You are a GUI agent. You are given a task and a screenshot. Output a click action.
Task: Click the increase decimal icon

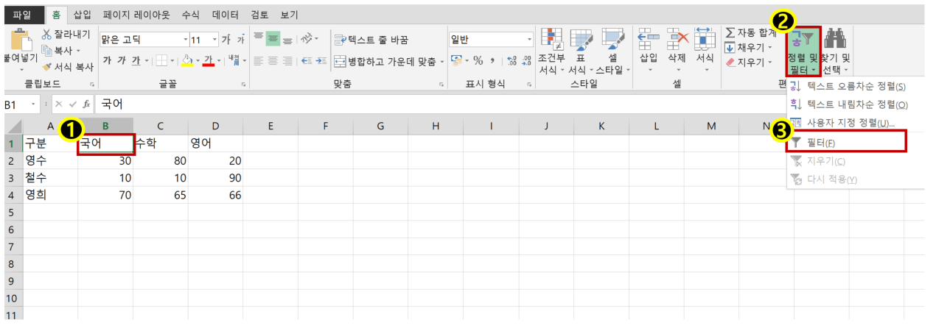[x=513, y=61]
